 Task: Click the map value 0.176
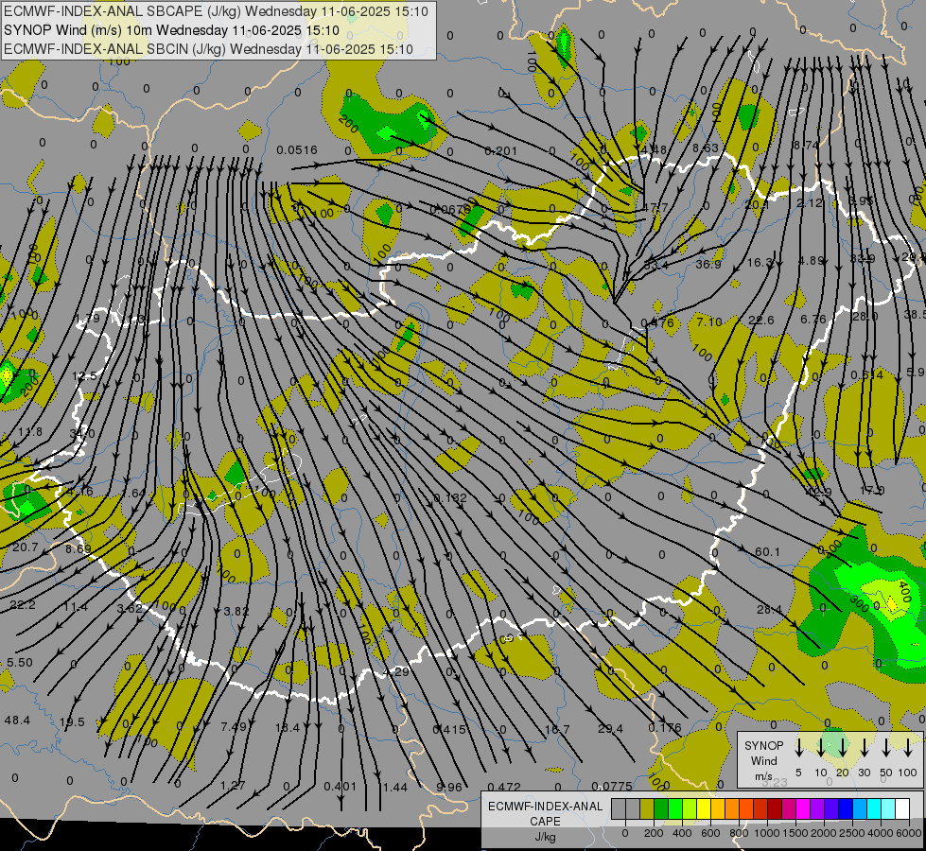[x=665, y=727]
